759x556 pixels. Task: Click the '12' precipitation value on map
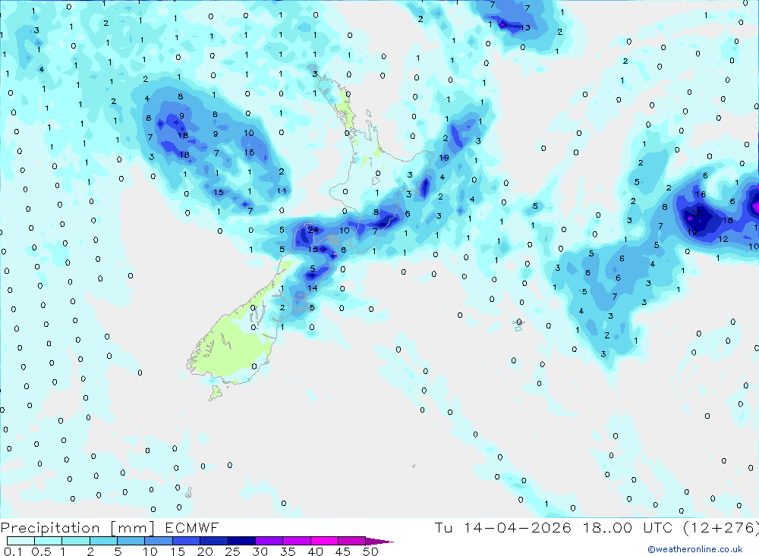click(x=723, y=239)
